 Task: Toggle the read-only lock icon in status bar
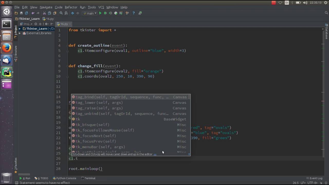pos(321,183)
